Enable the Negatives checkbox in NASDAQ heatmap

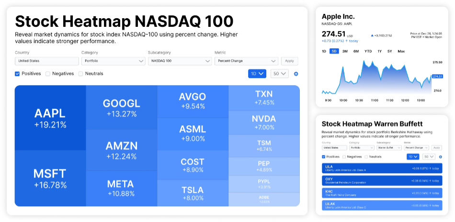pyautogui.click(x=48, y=74)
